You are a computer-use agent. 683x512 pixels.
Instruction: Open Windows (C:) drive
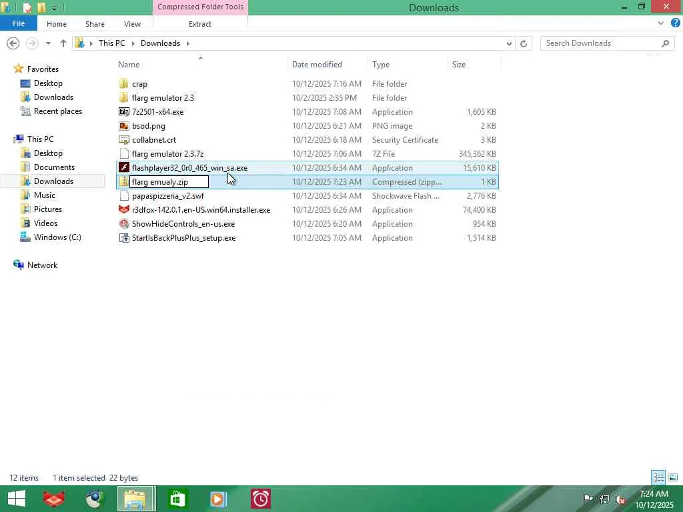pos(57,237)
